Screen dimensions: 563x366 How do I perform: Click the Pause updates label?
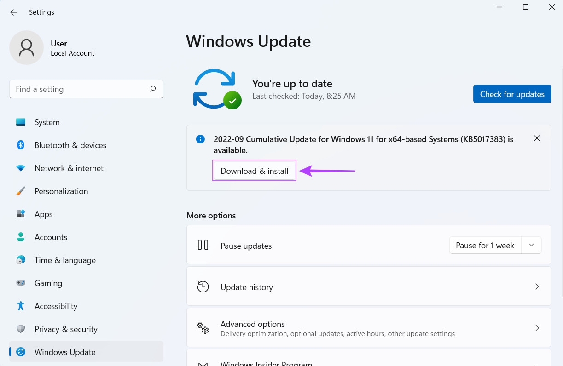pyautogui.click(x=246, y=246)
